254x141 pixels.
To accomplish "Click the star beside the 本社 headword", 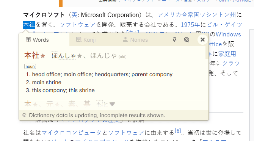I will [x=43, y=56].
